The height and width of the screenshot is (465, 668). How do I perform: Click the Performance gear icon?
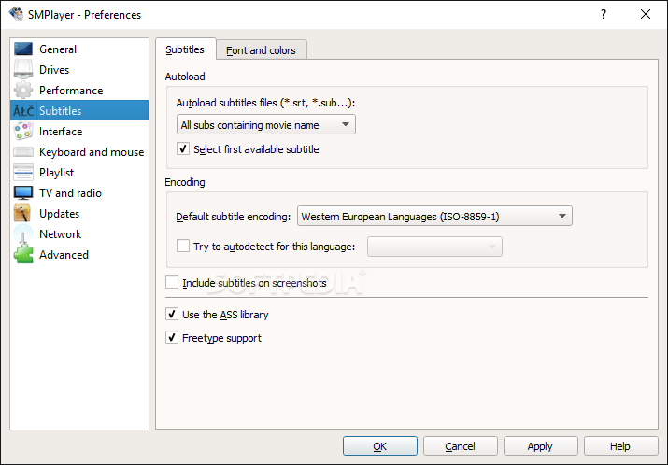click(x=23, y=90)
